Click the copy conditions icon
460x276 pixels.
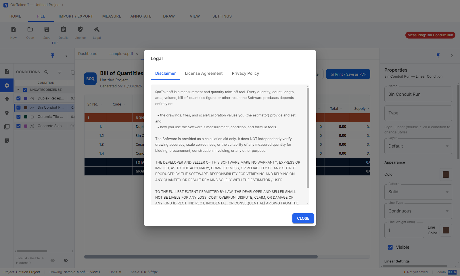click(x=72, y=72)
